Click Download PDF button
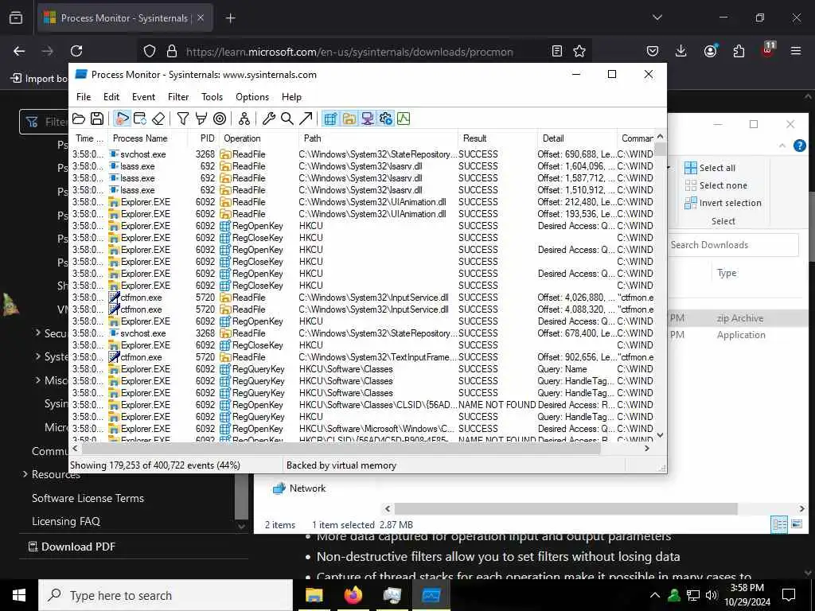Viewport: 815px width, 611px height. tap(72, 547)
